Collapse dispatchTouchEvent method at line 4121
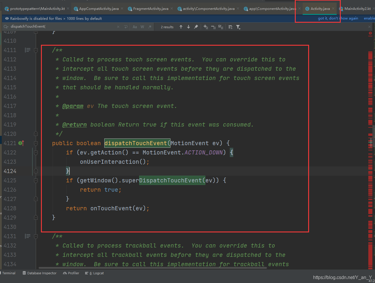The image size is (375, 283). click(36, 143)
